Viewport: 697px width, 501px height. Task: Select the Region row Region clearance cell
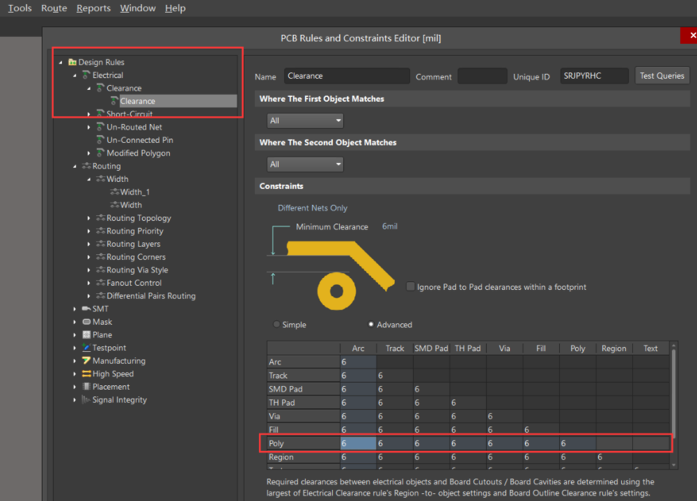tap(614, 457)
